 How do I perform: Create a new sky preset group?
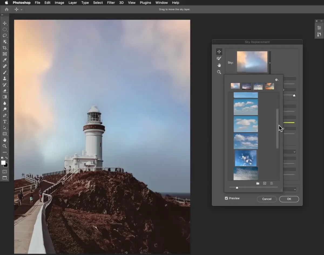[x=258, y=183]
